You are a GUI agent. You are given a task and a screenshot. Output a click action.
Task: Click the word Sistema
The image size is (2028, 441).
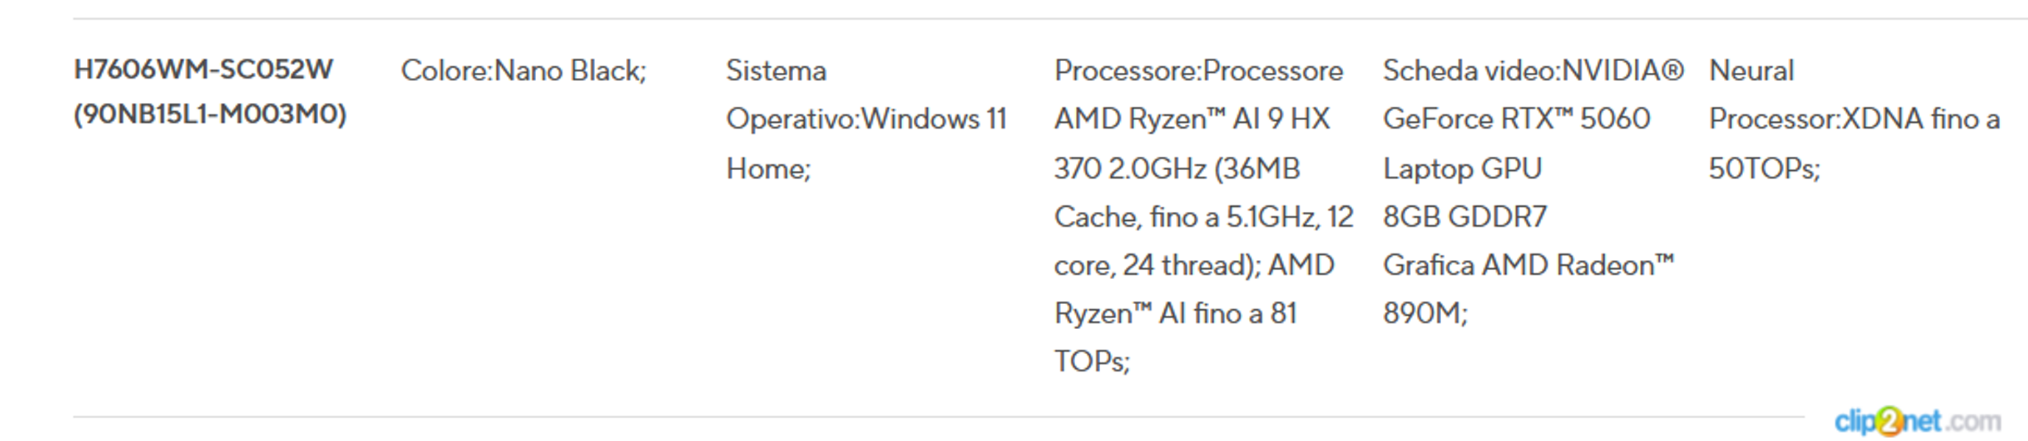pyautogui.click(x=775, y=71)
